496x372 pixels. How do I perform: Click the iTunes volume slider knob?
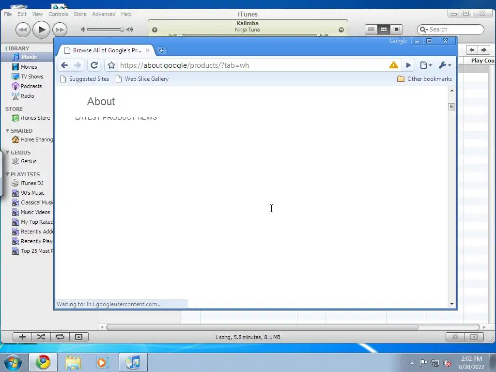pos(122,30)
